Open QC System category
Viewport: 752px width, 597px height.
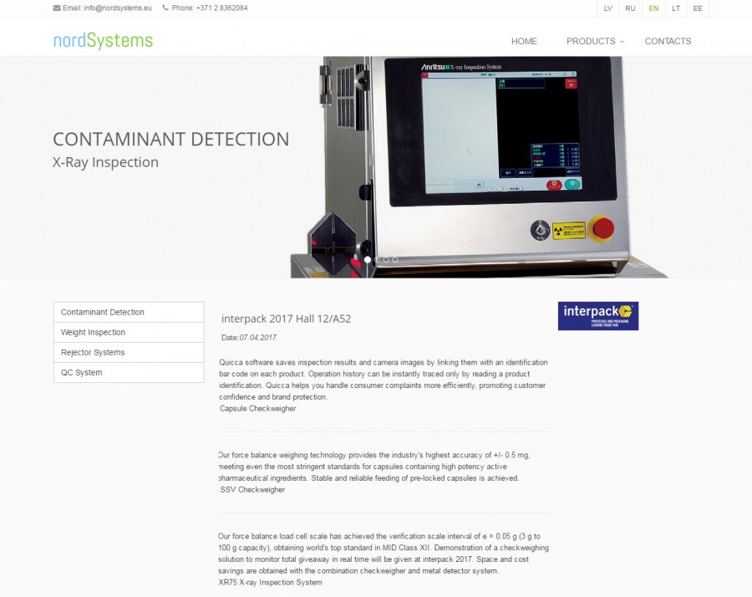(129, 372)
